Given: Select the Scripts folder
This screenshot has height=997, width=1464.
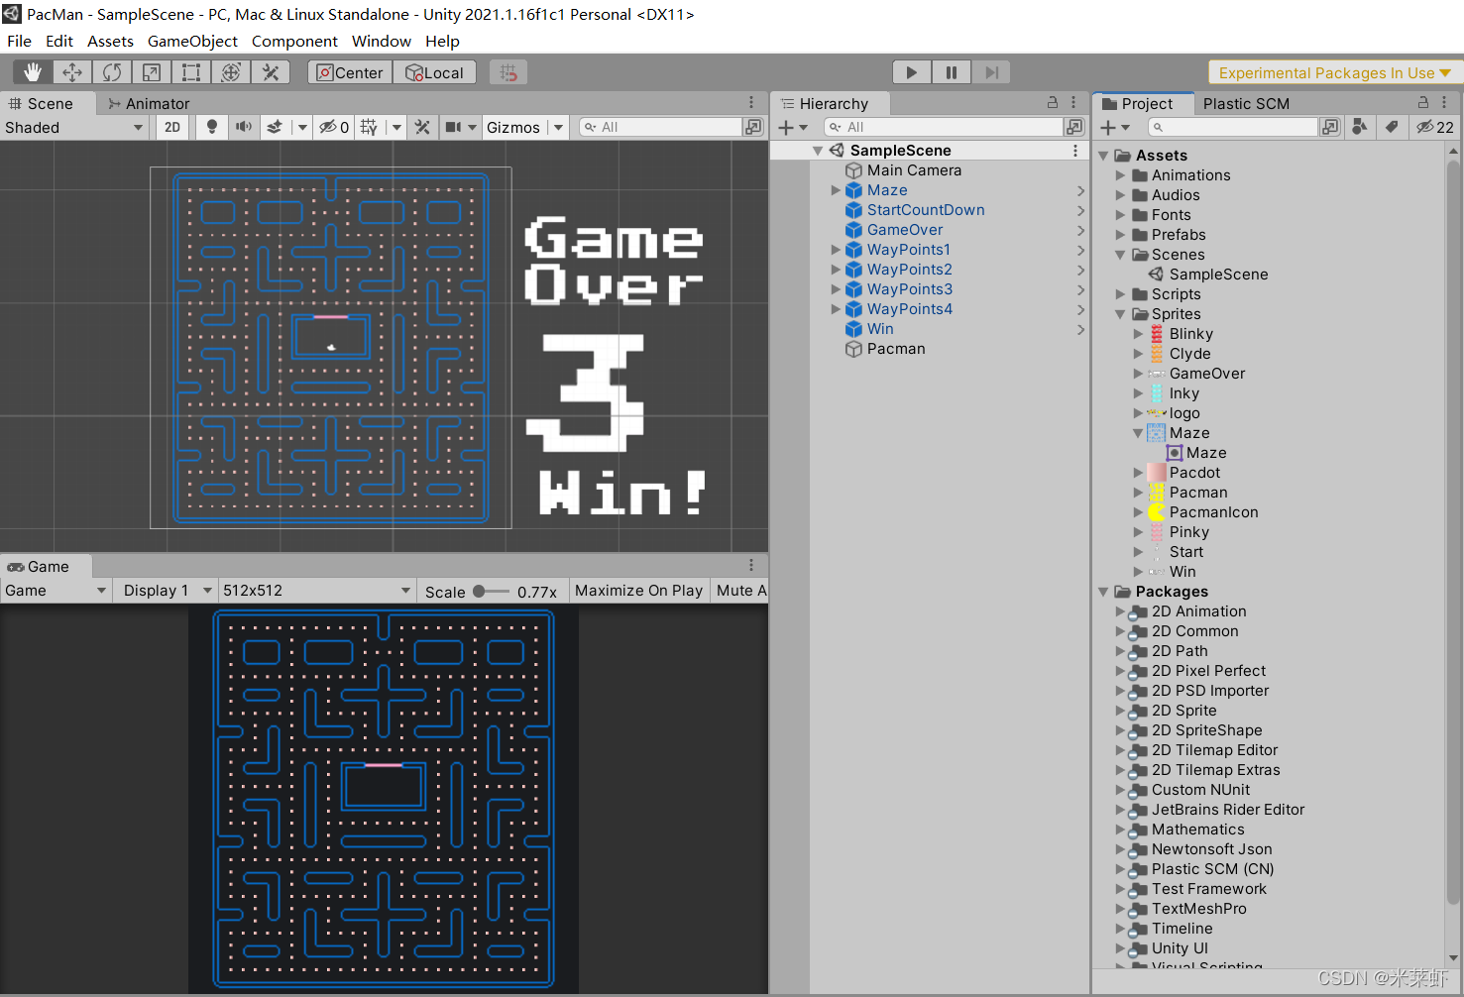Looking at the screenshot, I should pos(1176,294).
